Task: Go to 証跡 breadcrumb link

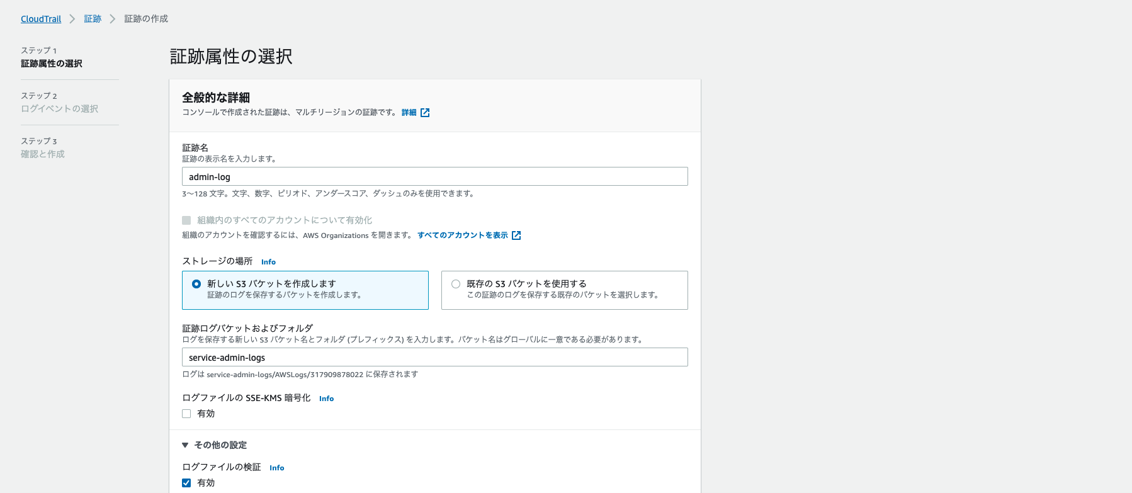Action: [93, 19]
